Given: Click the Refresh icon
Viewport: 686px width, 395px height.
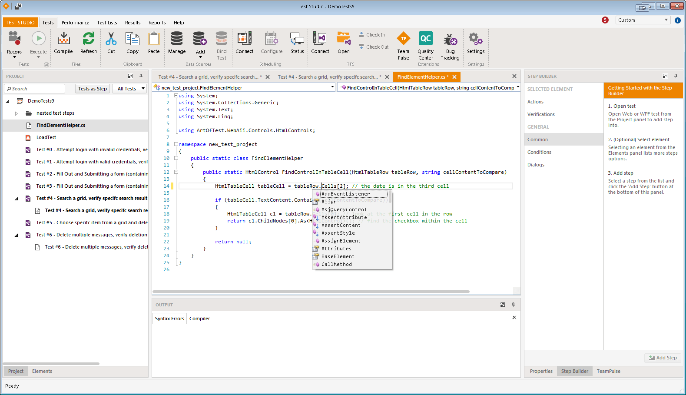Looking at the screenshot, I should click(89, 39).
